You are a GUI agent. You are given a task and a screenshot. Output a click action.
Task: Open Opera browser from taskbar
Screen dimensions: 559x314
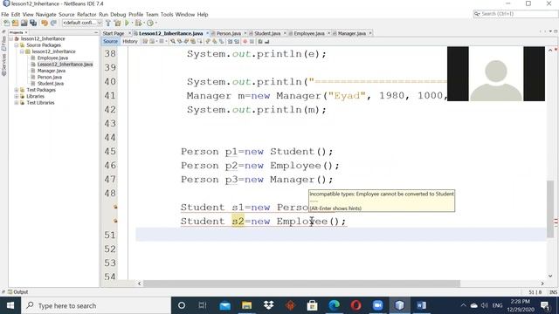(x=355, y=305)
